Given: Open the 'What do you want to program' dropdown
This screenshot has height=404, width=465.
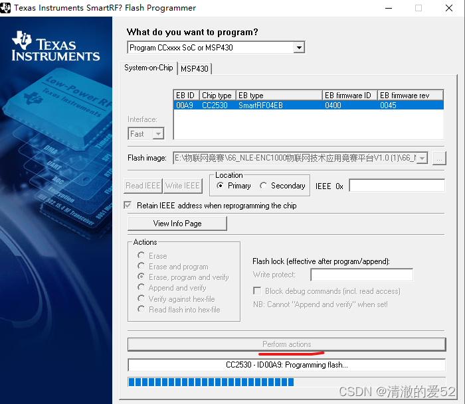Looking at the screenshot, I should pos(299,47).
